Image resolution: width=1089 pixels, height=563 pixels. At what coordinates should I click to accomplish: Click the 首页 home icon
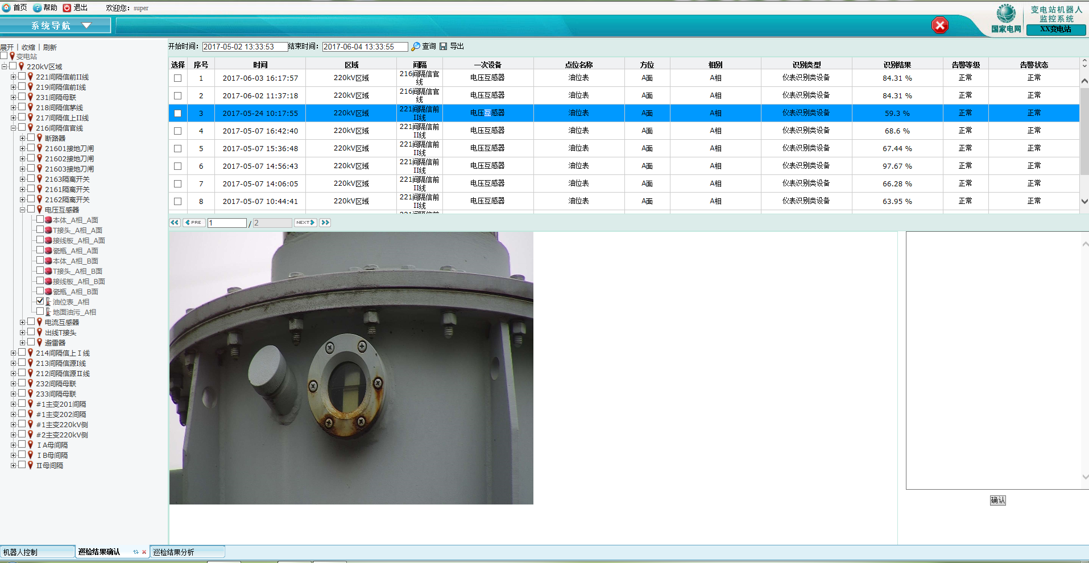[x=6, y=7]
